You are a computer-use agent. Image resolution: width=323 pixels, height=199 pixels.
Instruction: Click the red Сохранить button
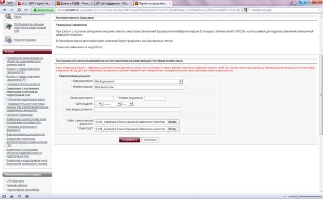(130, 140)
